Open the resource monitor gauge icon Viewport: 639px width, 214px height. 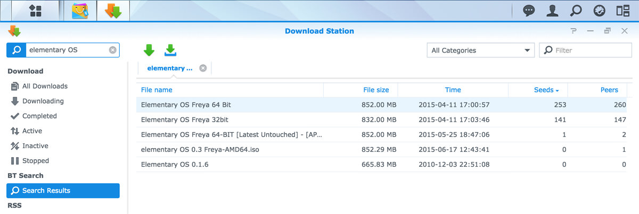pyautogui.click(x=599, y=11)
